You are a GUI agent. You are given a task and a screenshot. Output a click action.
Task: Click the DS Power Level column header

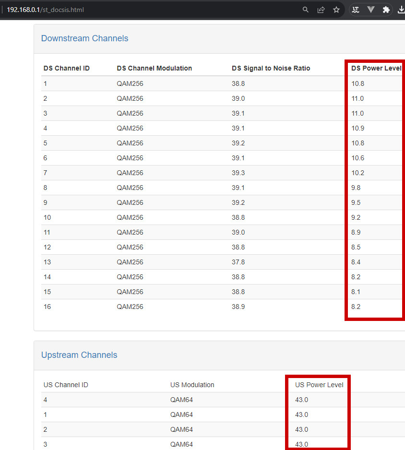click(376, 68)
